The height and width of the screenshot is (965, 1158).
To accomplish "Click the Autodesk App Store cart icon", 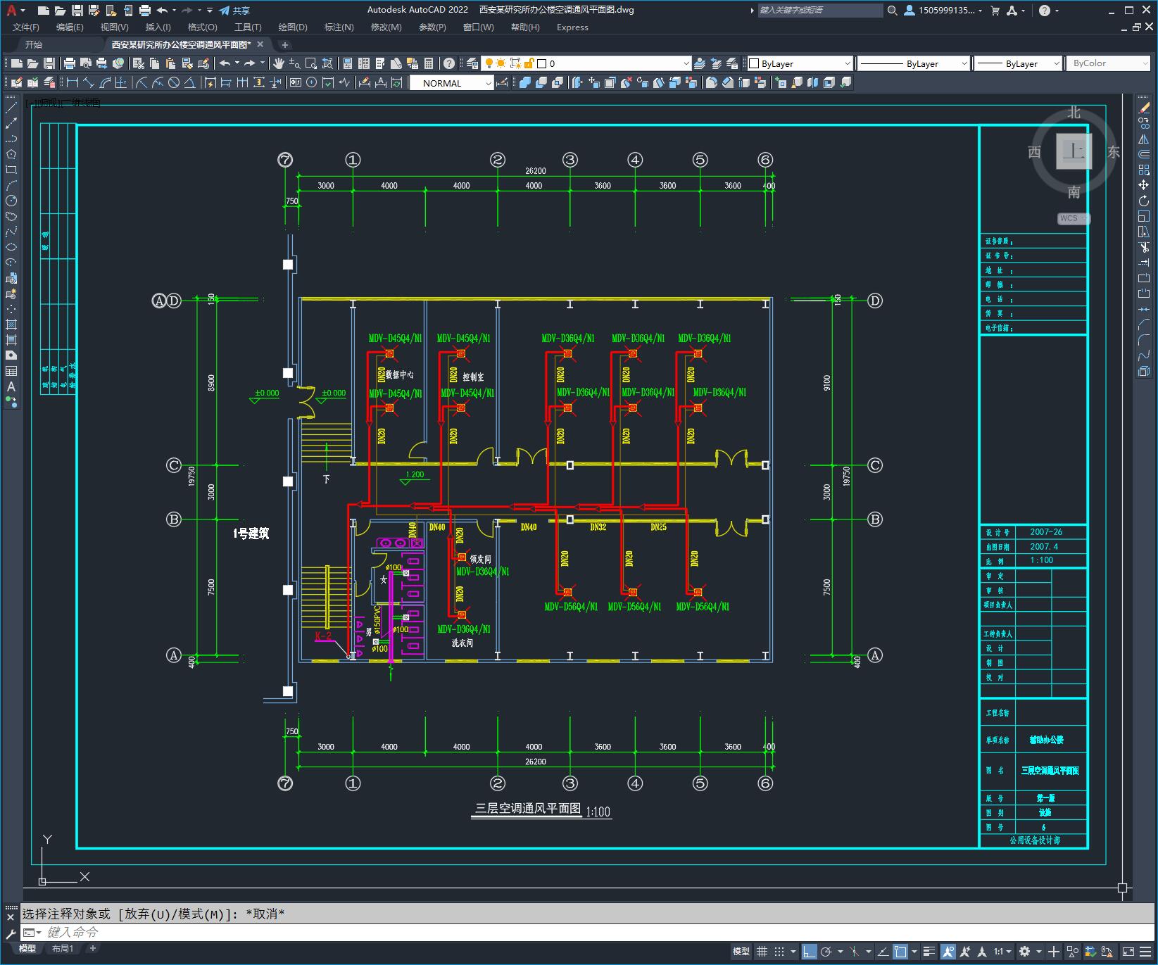I will (995, 11).
